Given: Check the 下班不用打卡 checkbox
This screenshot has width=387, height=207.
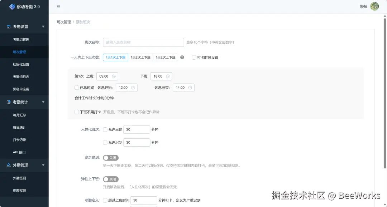Looking at the screenshot, I should (77, 112).
